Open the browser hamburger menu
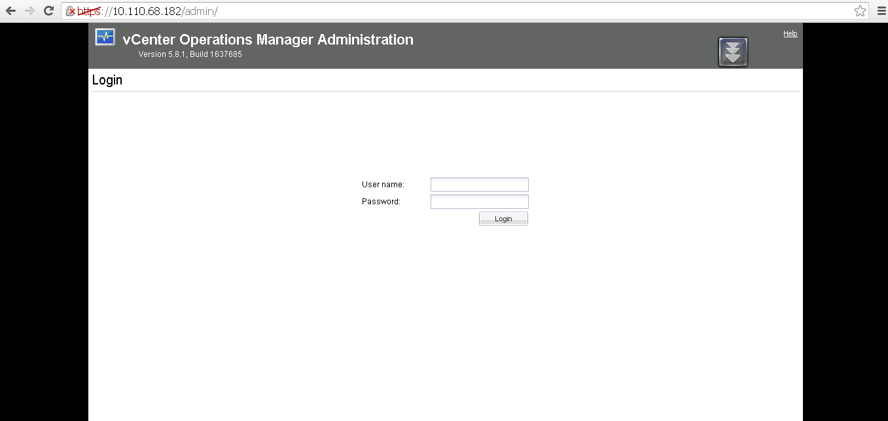Image resolution: width=888 pixels, height=421 pixels. click(881, 10)
